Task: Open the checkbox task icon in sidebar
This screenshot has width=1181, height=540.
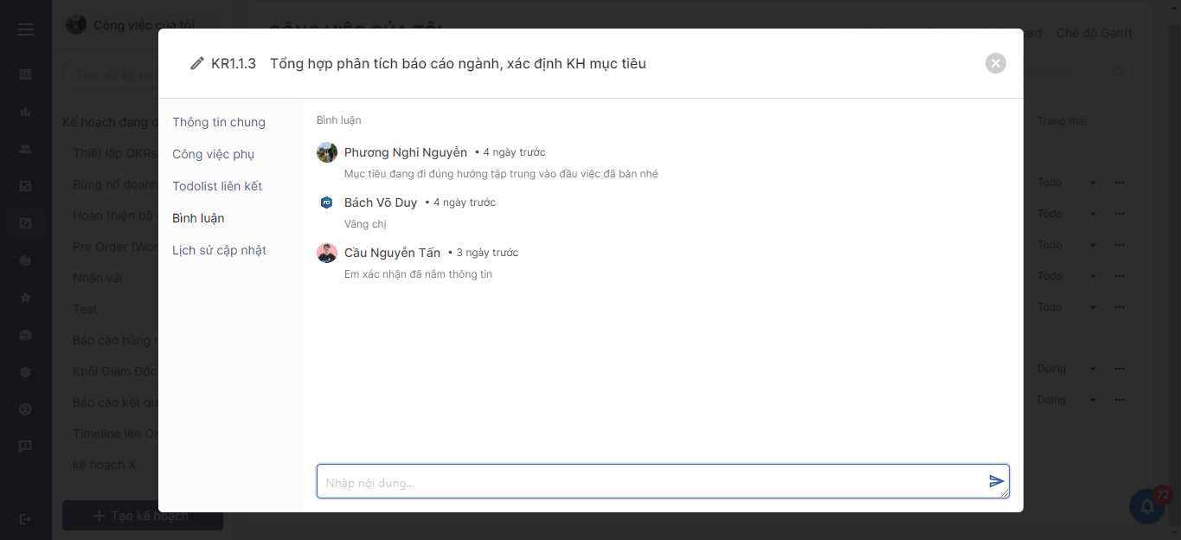Action: click(x=26, y=186)
